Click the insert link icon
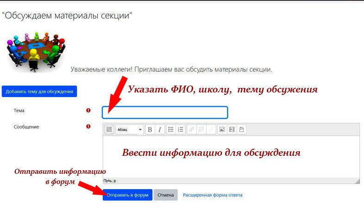 pyautogui.click(x=191, y=130)
